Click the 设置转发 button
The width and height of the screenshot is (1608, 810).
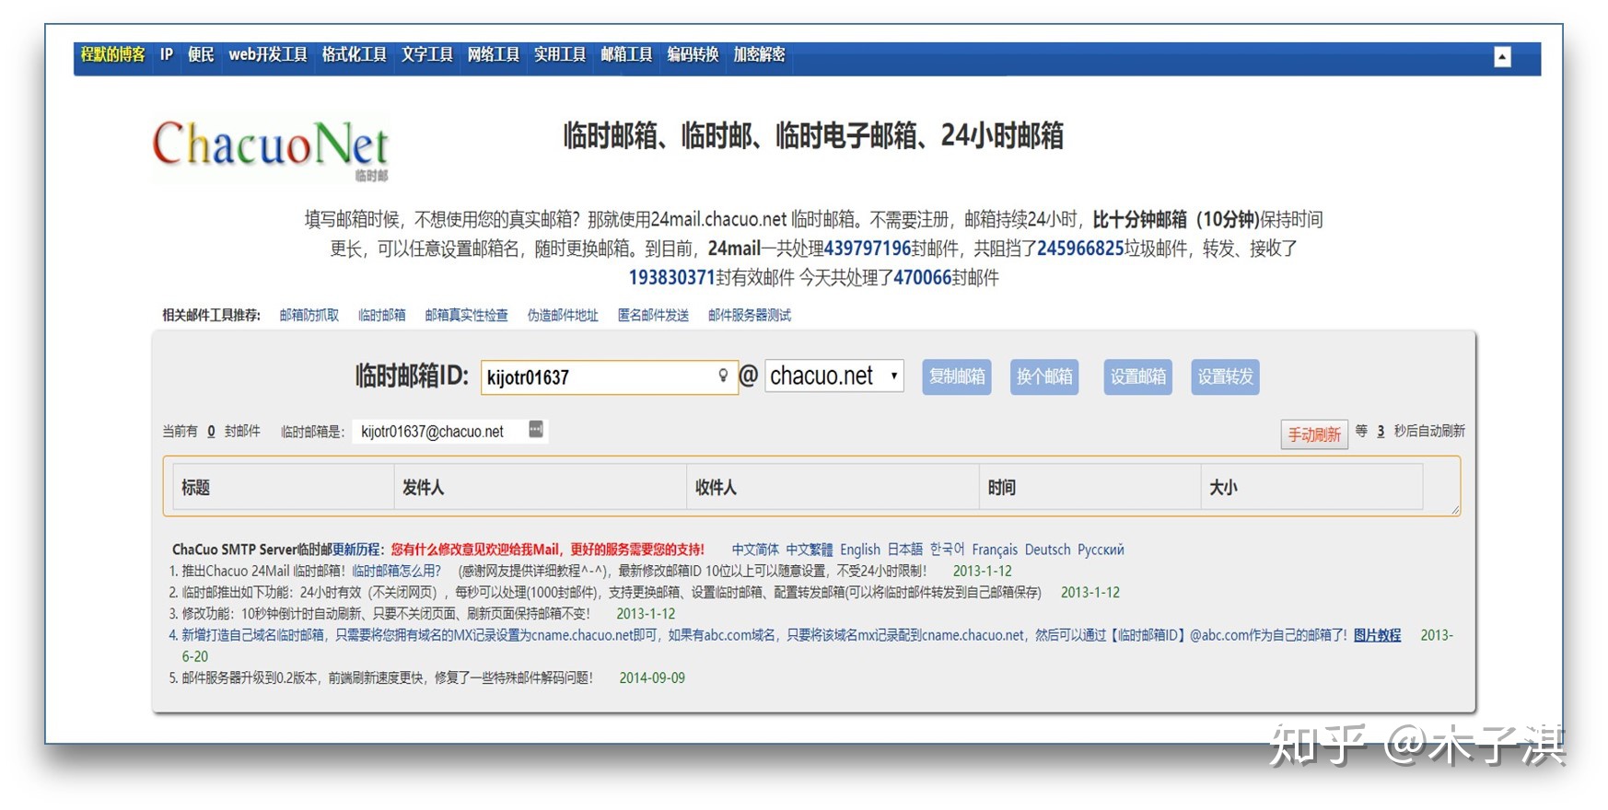1225,376
